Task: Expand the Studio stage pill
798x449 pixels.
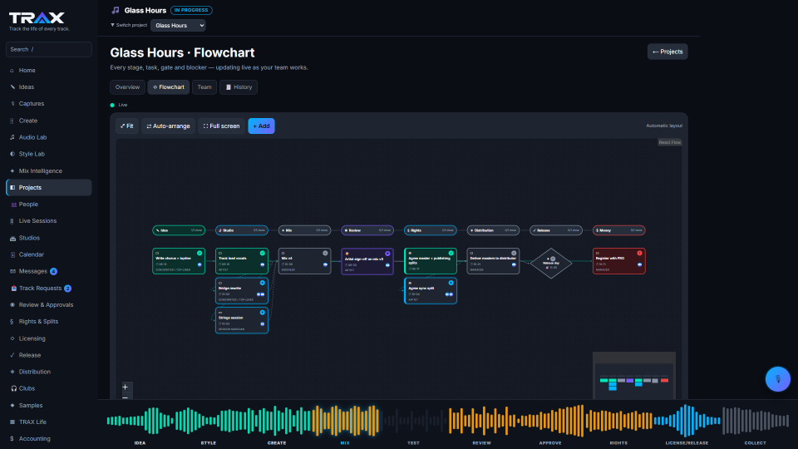Action: (242, 230)
